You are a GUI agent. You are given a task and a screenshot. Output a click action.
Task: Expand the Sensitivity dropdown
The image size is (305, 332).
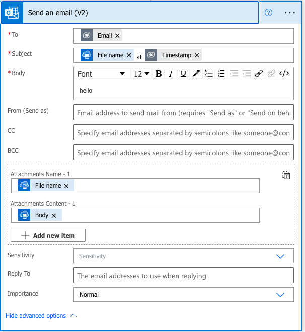click(280, 256)
